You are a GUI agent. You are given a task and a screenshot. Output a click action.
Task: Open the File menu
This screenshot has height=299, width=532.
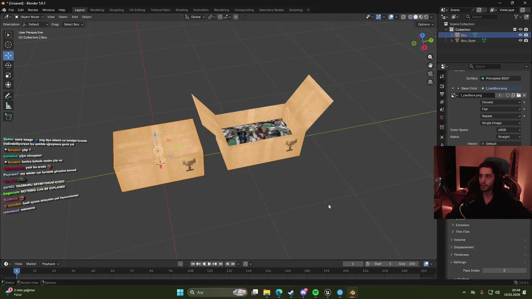[11, 10]
